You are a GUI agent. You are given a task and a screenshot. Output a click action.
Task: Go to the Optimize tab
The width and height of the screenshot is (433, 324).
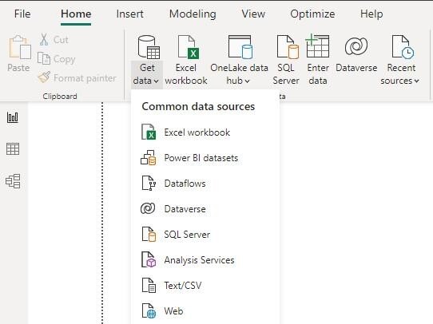click(x=312, y=14)
